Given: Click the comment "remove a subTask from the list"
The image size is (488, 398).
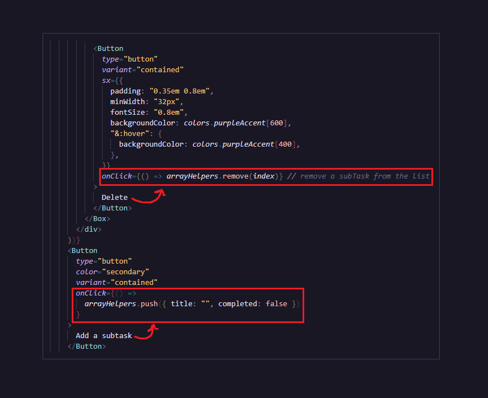Looking at the screenshot, I should click(x=358, y=176).
